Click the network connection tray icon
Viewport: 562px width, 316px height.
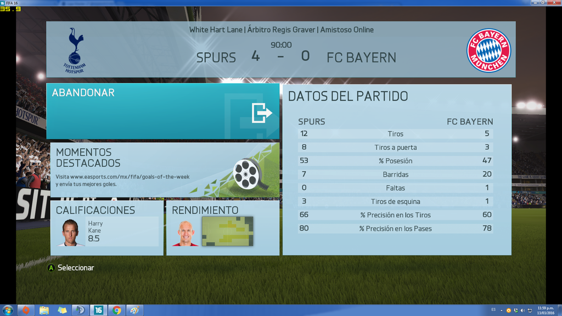tap(530, 311)
